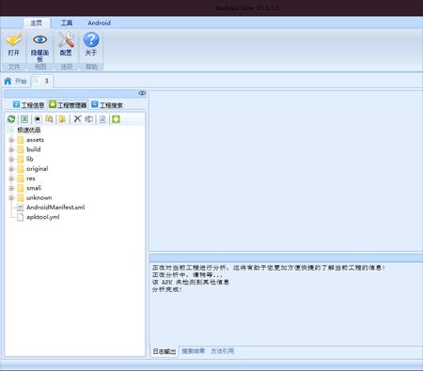Expand the build folder node
Viewport: 423px width, 371px height.
pos(11,149)
